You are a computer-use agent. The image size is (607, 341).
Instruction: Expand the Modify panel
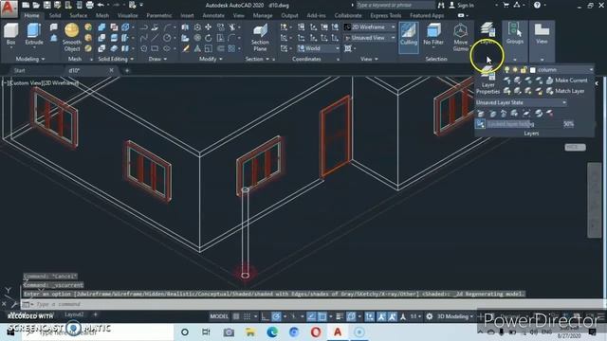[x=211, y=59]
